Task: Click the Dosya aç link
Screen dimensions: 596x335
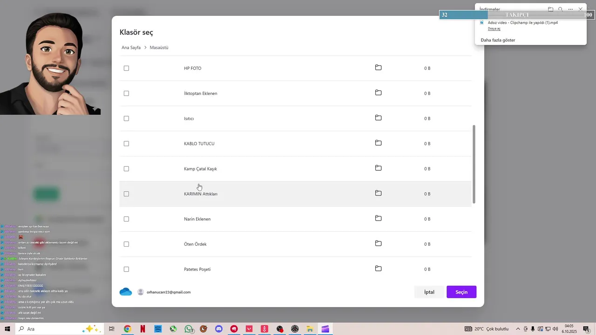Action: pyautogui.click(x=494, y=29)
